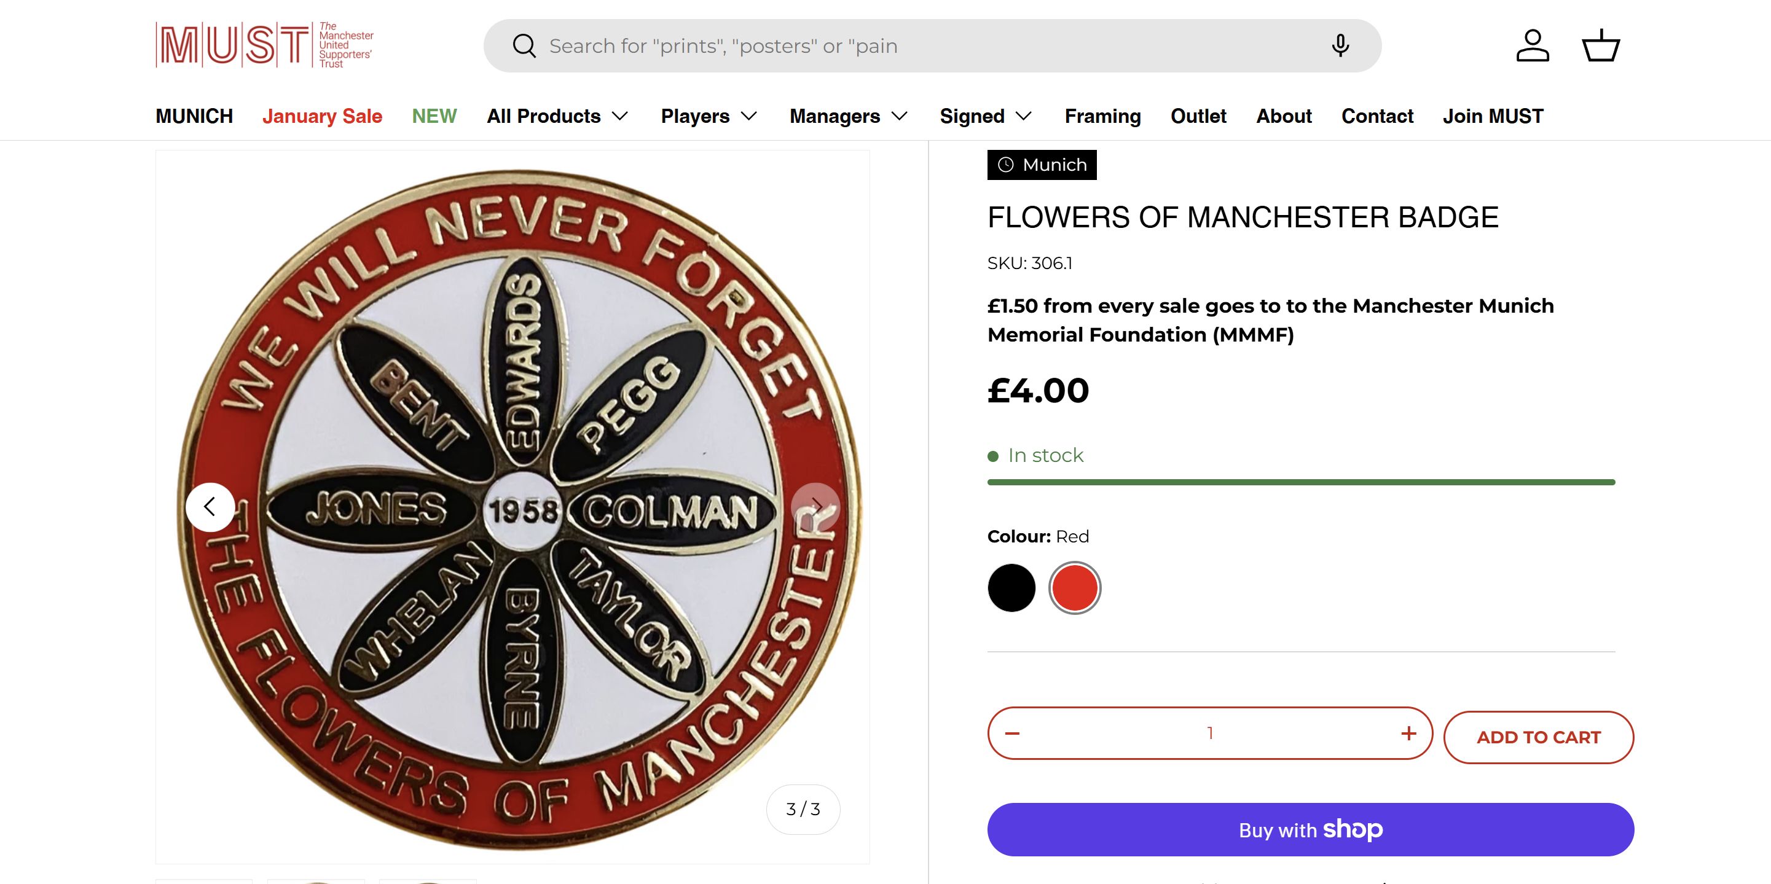Viewport: 1771px width, 884px height.
Task: Open the user account icon
Action: pos(1533,46)
